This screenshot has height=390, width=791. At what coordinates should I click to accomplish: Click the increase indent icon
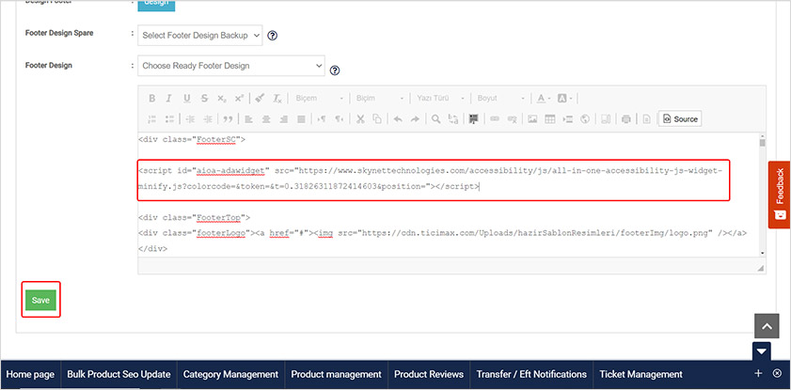click(207, 119)
